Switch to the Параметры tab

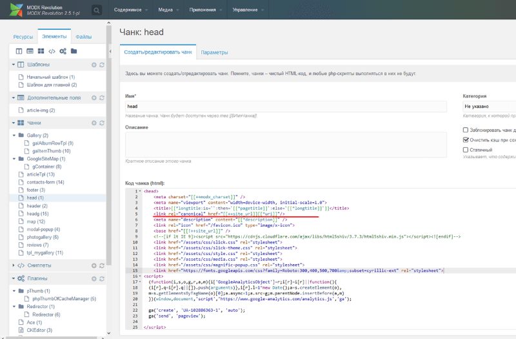pos(214,52)
